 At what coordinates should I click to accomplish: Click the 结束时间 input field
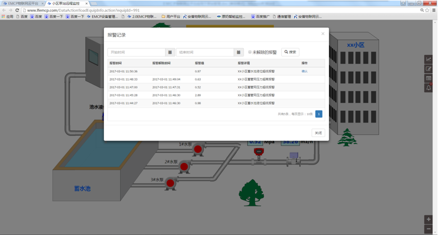coord(205,52)
